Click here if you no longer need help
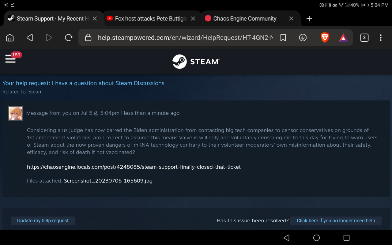This screenshot has width=392, height=245. click(336, 221)
